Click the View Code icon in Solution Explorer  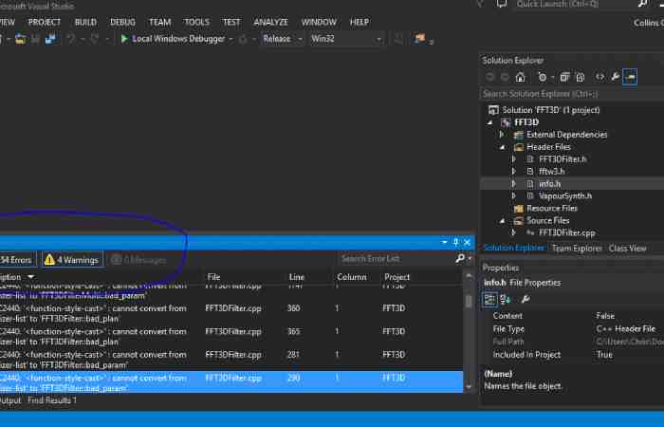(x=599, y=77)
